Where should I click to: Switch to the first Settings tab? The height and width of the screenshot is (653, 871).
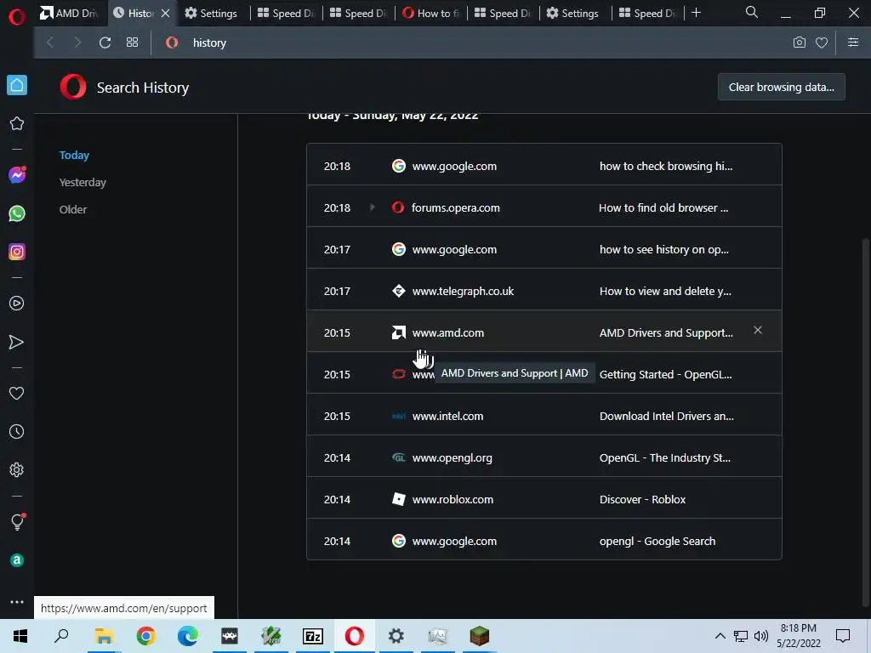point(212,14)
